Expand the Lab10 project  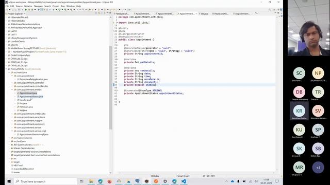pos(6,31)
